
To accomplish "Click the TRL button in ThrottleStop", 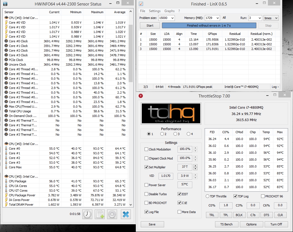I will click(x=212, y=215).
